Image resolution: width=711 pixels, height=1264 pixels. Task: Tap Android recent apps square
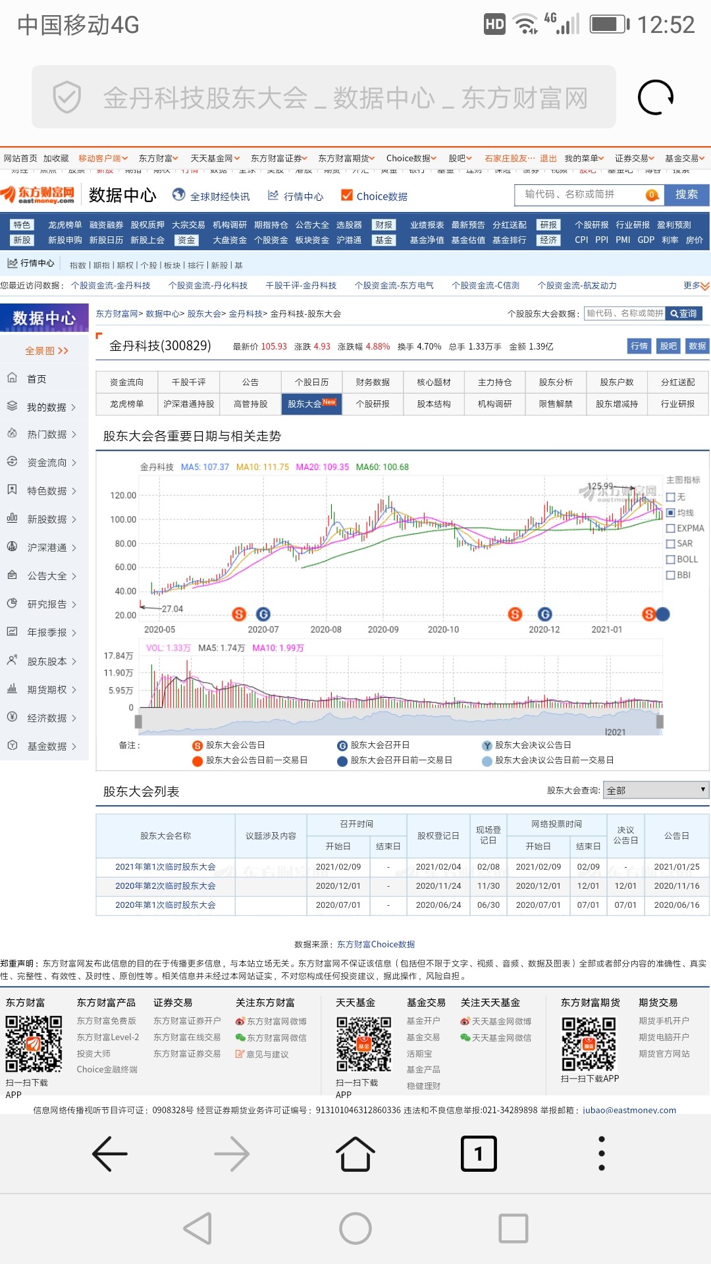click(x=513, y=1228)
